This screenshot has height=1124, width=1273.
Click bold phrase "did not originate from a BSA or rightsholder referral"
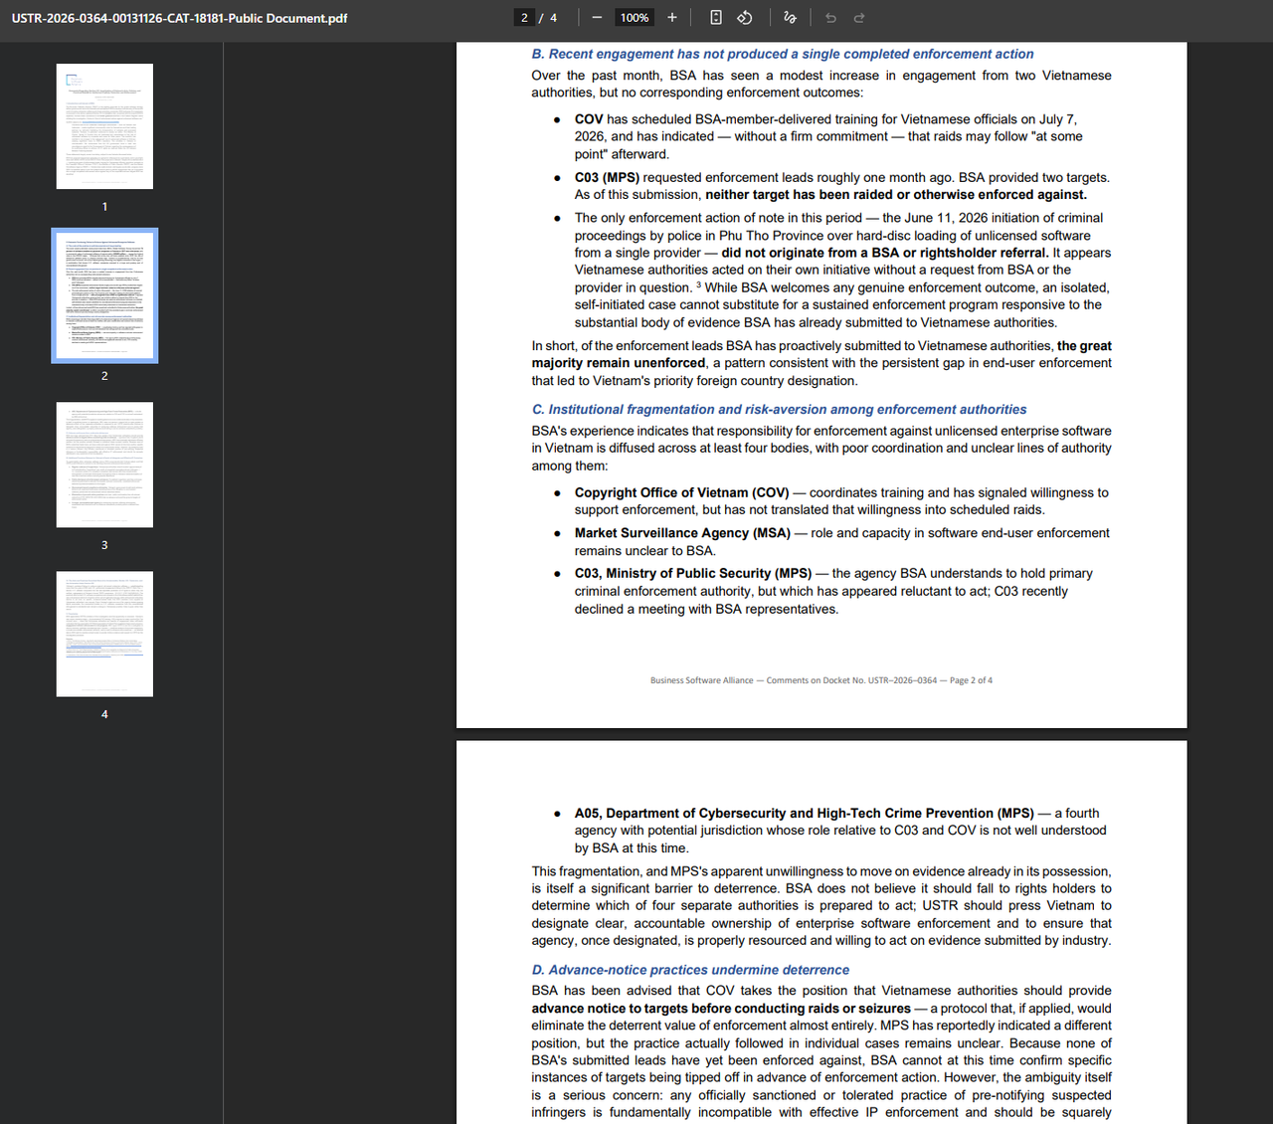click(884, 253)
